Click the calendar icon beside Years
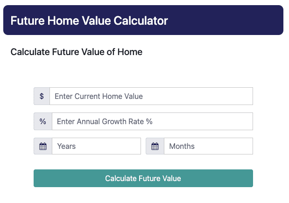Screen dimensions: 289x203 coord(43,146)
